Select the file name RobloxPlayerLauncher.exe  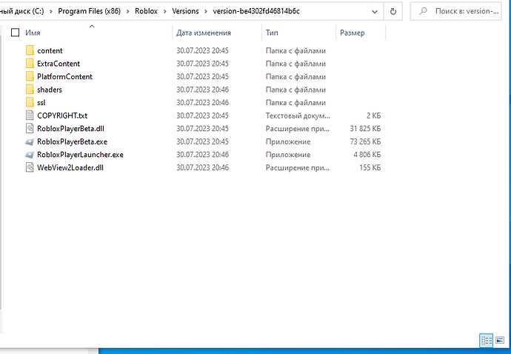80,155
